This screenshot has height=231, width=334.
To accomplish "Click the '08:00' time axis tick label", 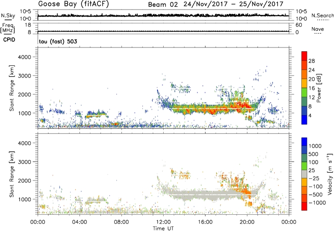I will tap(121, 222).
